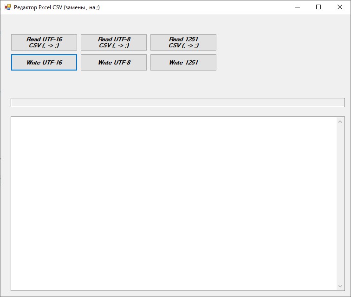
Task: Save using the Write UTF-16 button
Action: coord(44,63)
